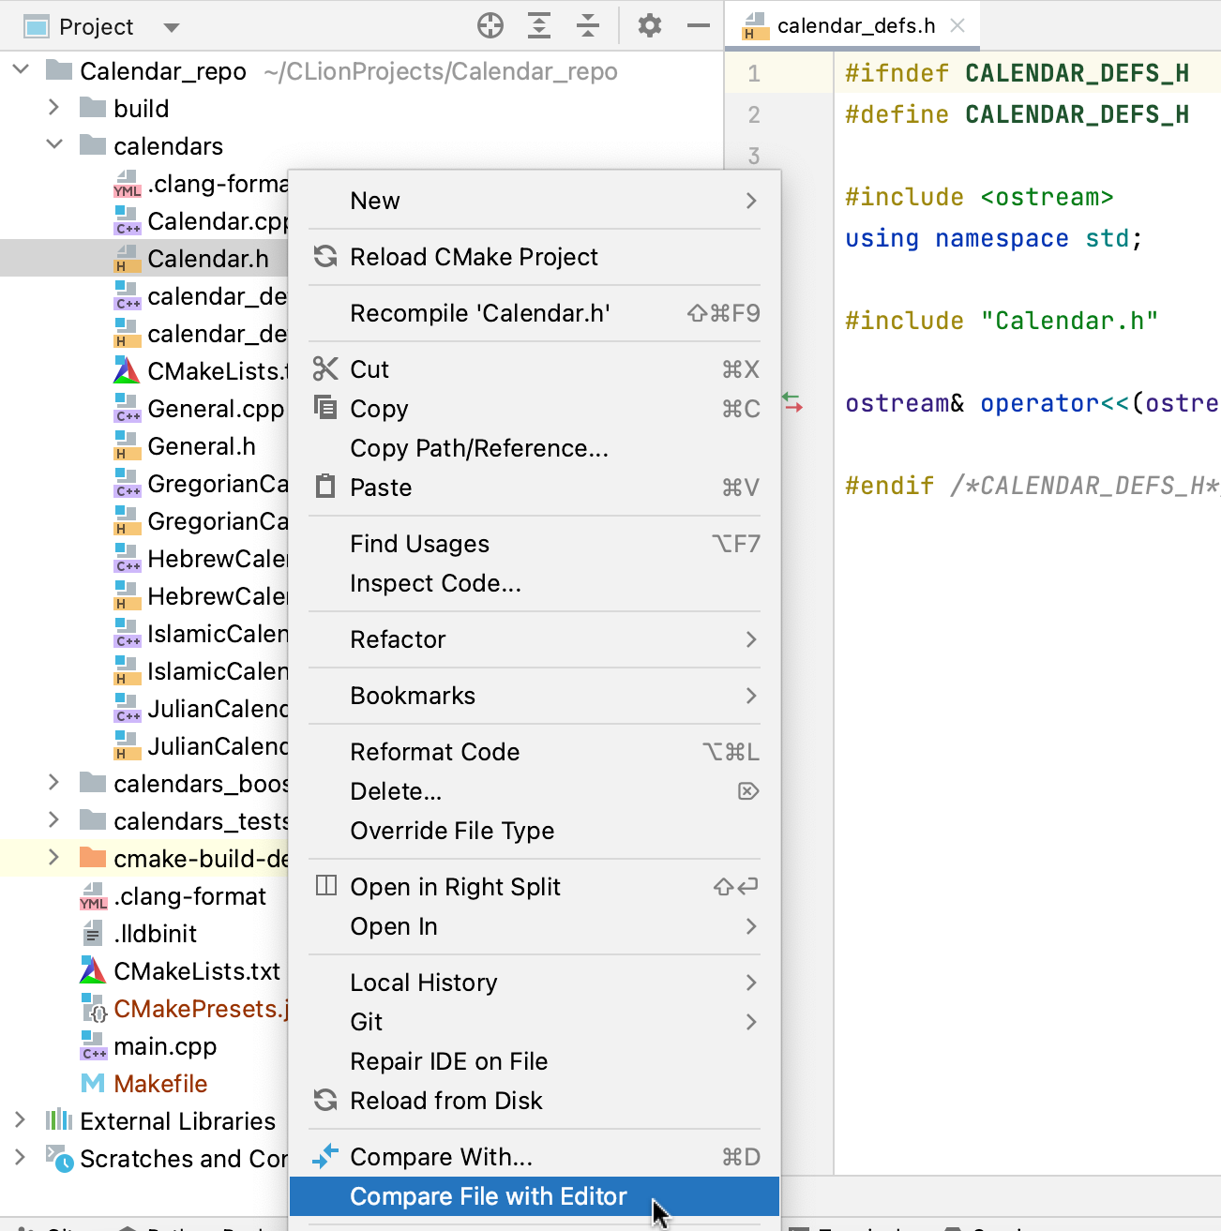Click the Reload CMake Project refresh icon
This screenshot has width=1221, height=1231.
coord(324,257)
